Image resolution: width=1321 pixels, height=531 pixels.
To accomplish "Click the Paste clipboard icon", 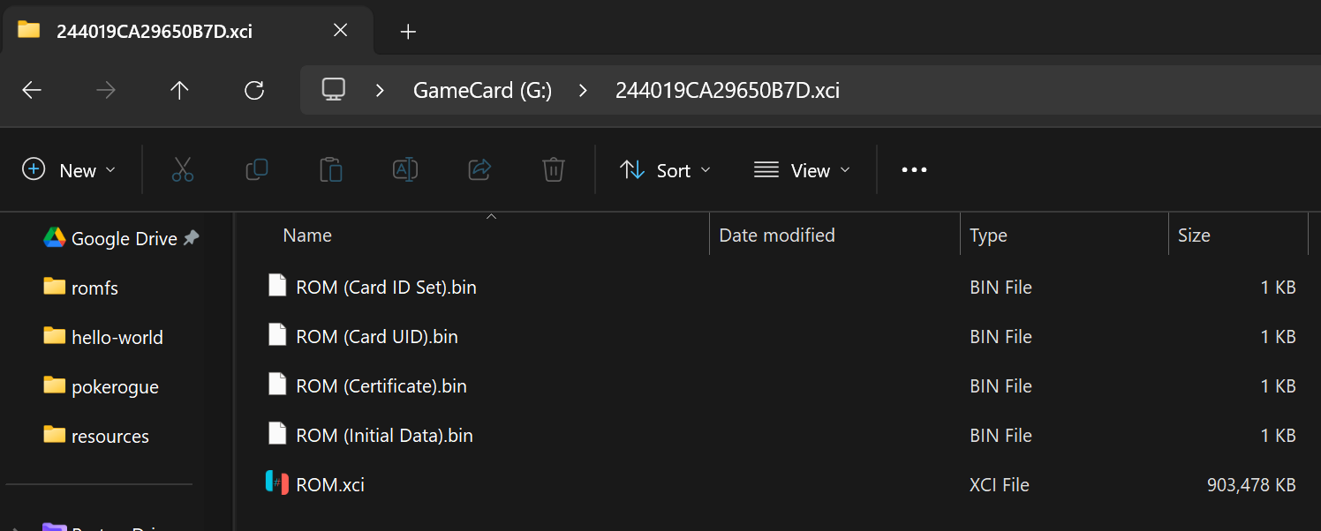I will point(331,169).
